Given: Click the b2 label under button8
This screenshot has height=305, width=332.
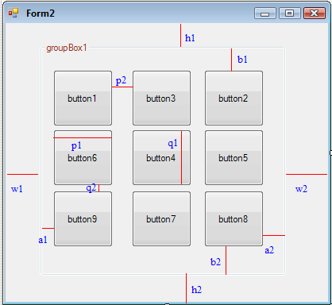Looking at the screenshot, I should point(215,262).
